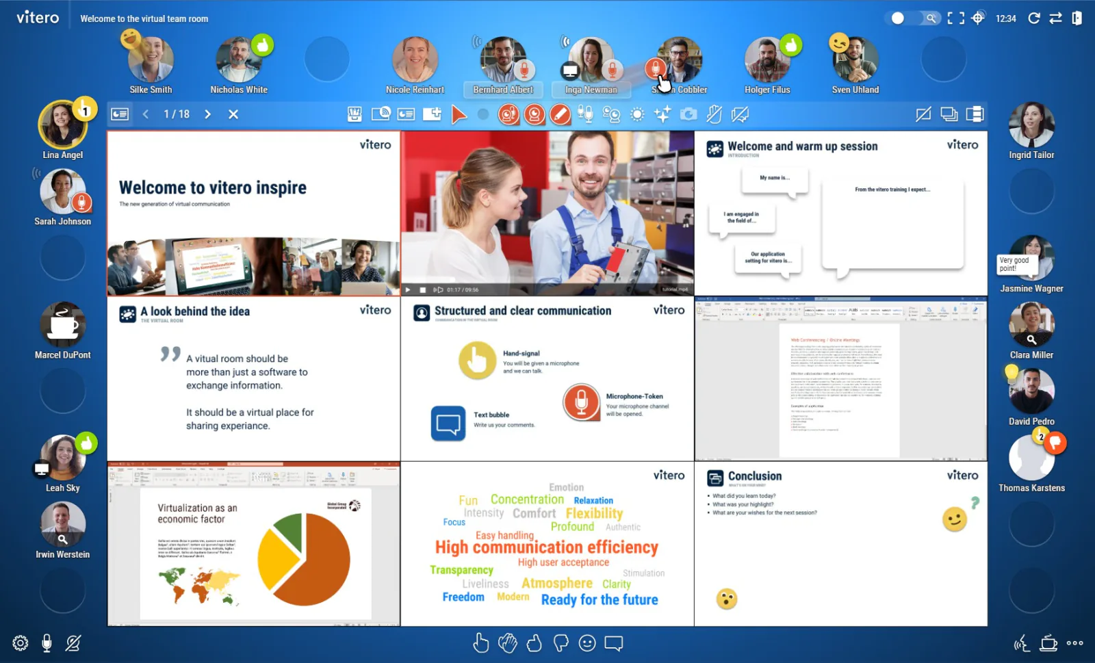Click the add-content plus icon
The width and height of the screenshot is (1095, 663).
433,114
